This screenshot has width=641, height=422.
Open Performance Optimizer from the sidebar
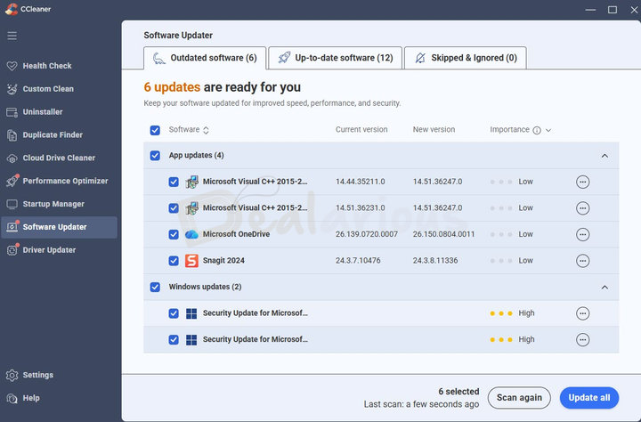[60, 181]
